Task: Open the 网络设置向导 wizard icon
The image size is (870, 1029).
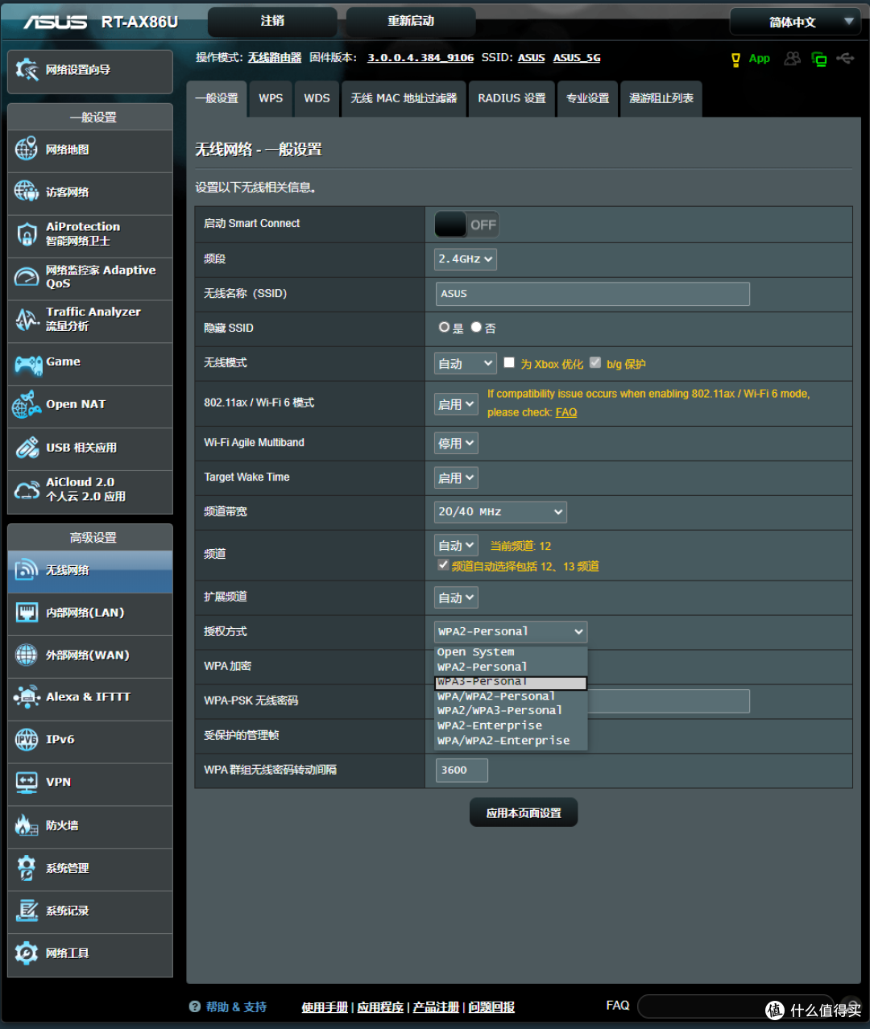Action: (x=27, y=70)
